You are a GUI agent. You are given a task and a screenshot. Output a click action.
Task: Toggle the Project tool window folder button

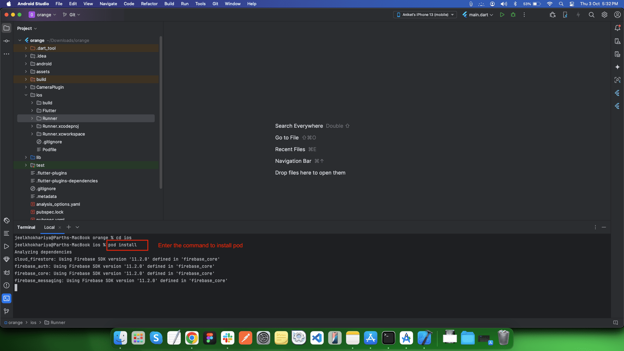click(x=6, y=28)
